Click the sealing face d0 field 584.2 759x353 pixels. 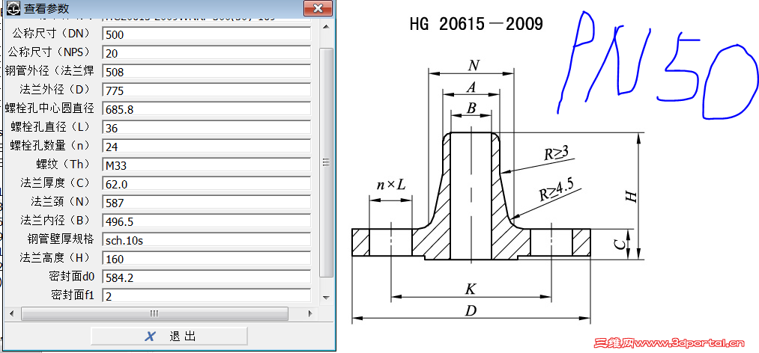click(206, 277)
